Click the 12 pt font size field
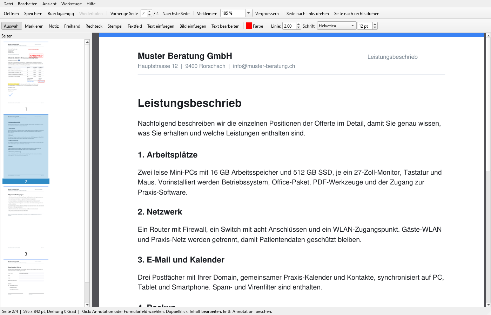Image resolution: width=491 pixels, height=315 pixels. (365, 26)
